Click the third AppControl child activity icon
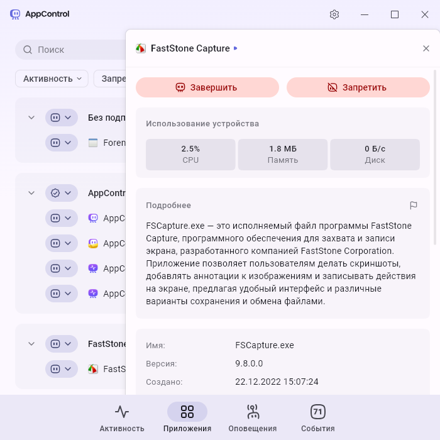Screen dimensions: 440x440 click(x=93, y=268)
